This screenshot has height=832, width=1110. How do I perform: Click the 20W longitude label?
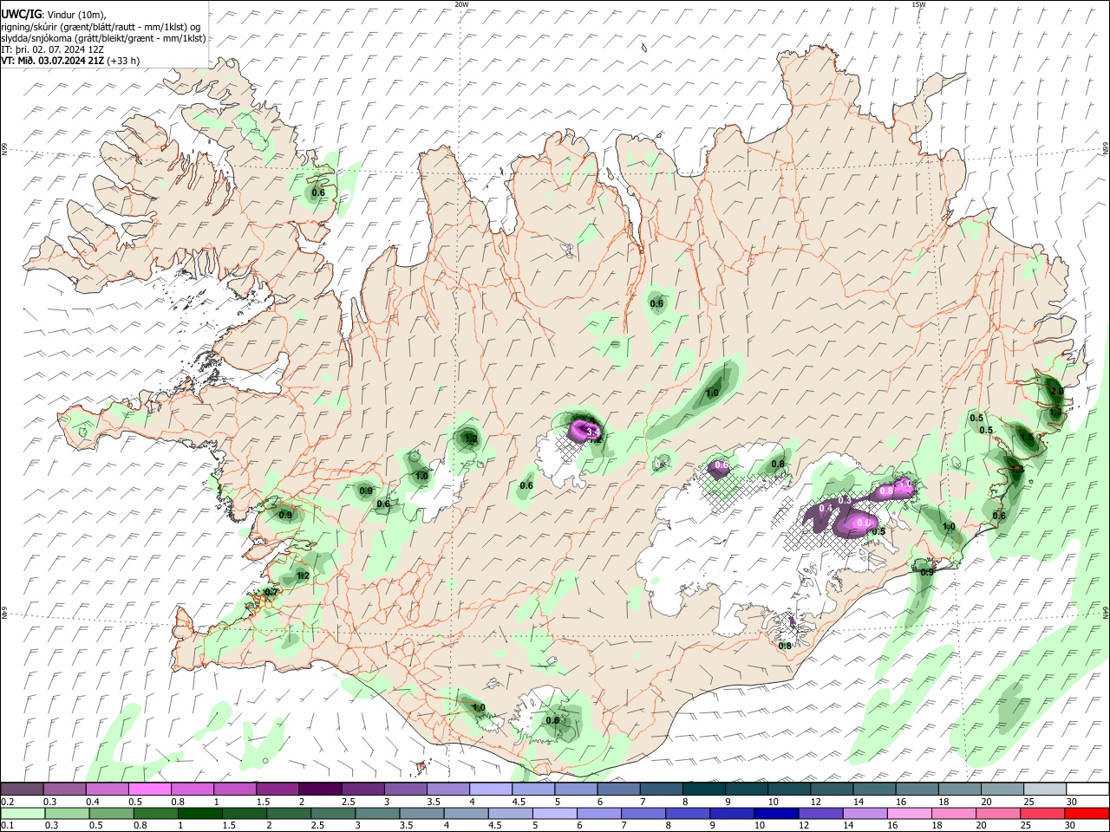pyautogui.click(x=461, y=4)
